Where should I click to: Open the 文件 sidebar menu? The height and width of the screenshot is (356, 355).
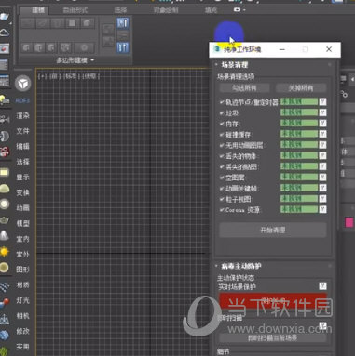[x=22, y=131]
